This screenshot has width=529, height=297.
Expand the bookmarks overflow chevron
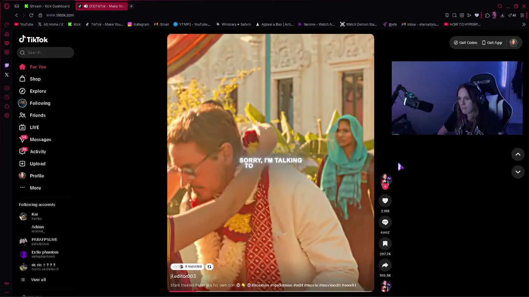[x=524, y=24]
